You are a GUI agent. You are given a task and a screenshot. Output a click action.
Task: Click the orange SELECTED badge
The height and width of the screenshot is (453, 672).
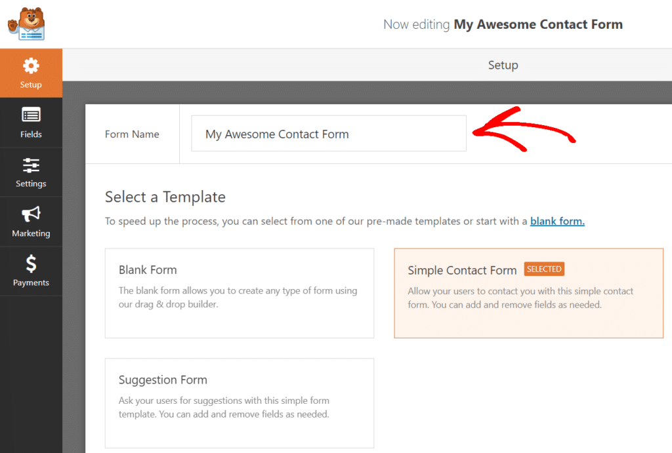[x=544, y=269]
